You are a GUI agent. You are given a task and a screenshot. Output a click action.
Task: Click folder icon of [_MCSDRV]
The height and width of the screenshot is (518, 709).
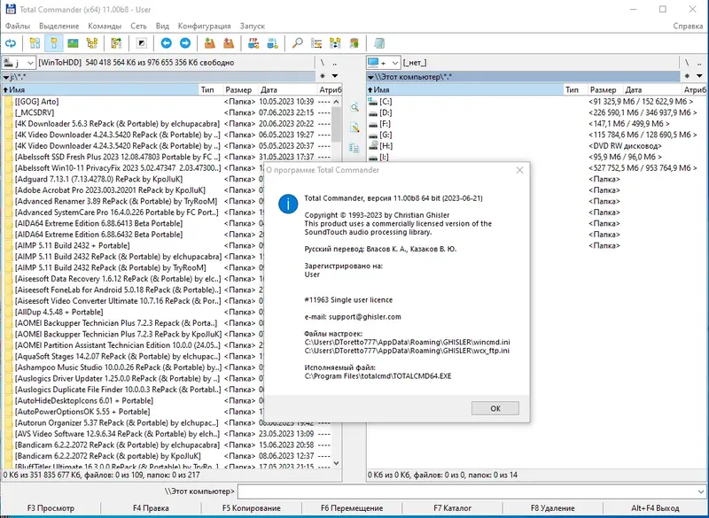pyautogui.click(x=8, y=112)
